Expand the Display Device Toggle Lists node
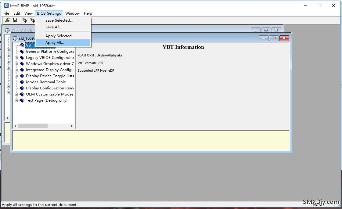Screen dimensions: 342x209 16,76
